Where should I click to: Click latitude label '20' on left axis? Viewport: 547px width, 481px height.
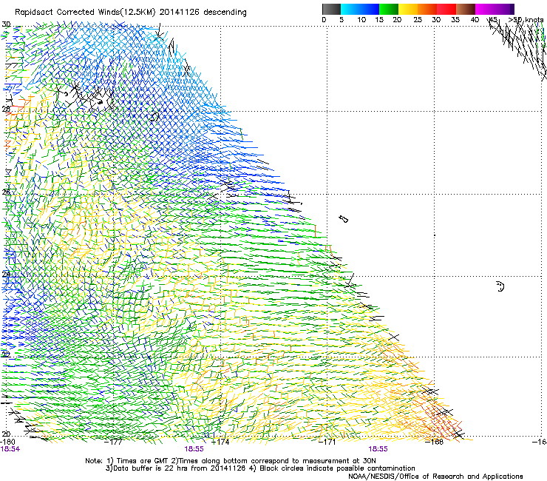(6, 434)
